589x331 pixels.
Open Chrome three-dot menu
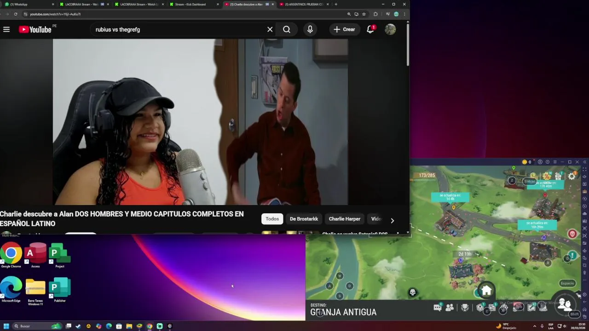click(404, 14)
